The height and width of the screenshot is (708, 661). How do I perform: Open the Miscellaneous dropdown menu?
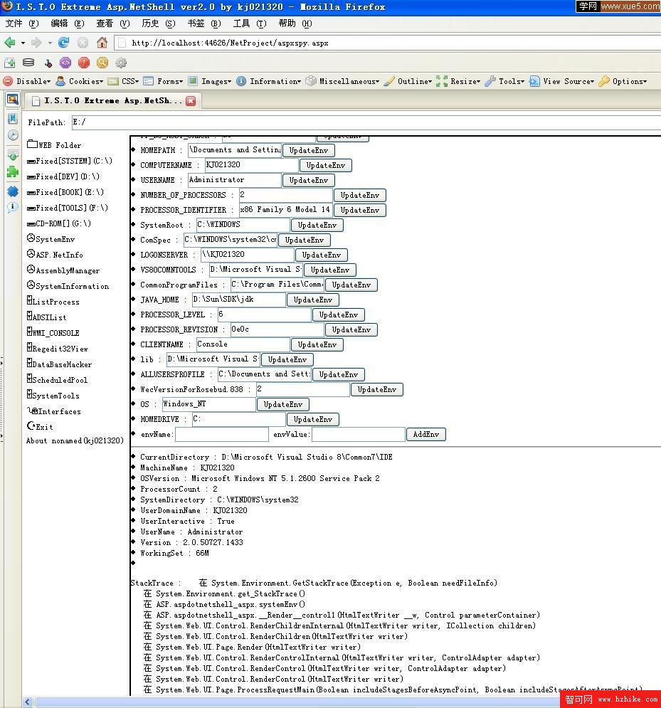coord(343,81)
